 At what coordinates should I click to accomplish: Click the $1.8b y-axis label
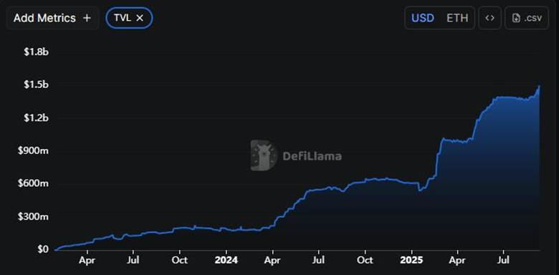pos(36,52)
